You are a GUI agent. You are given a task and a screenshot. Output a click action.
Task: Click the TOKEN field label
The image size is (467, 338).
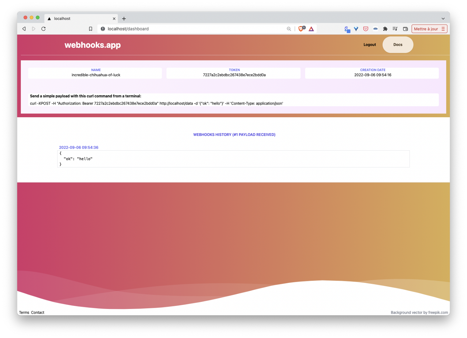[x=234, y=70]
